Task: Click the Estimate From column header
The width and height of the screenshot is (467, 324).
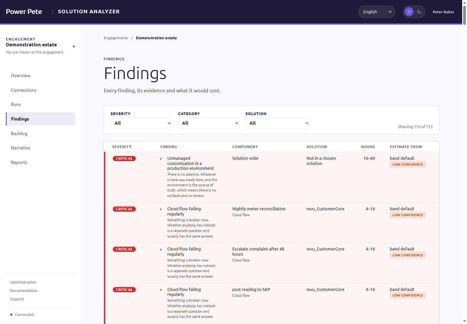Action: click(x=406, y=147)
